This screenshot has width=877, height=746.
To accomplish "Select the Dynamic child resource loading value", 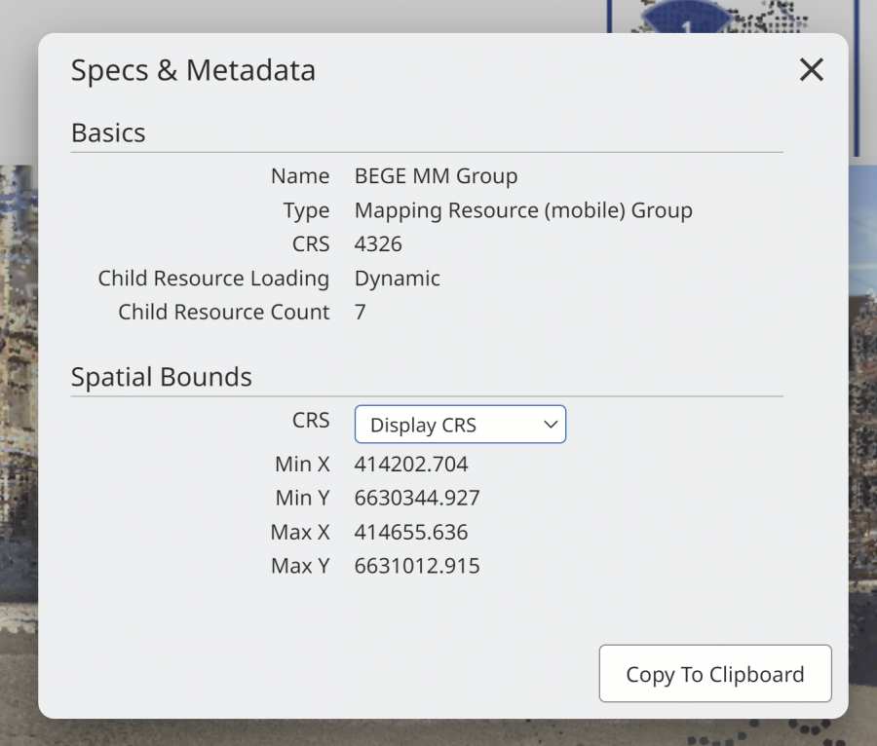I will pos(398,279).
